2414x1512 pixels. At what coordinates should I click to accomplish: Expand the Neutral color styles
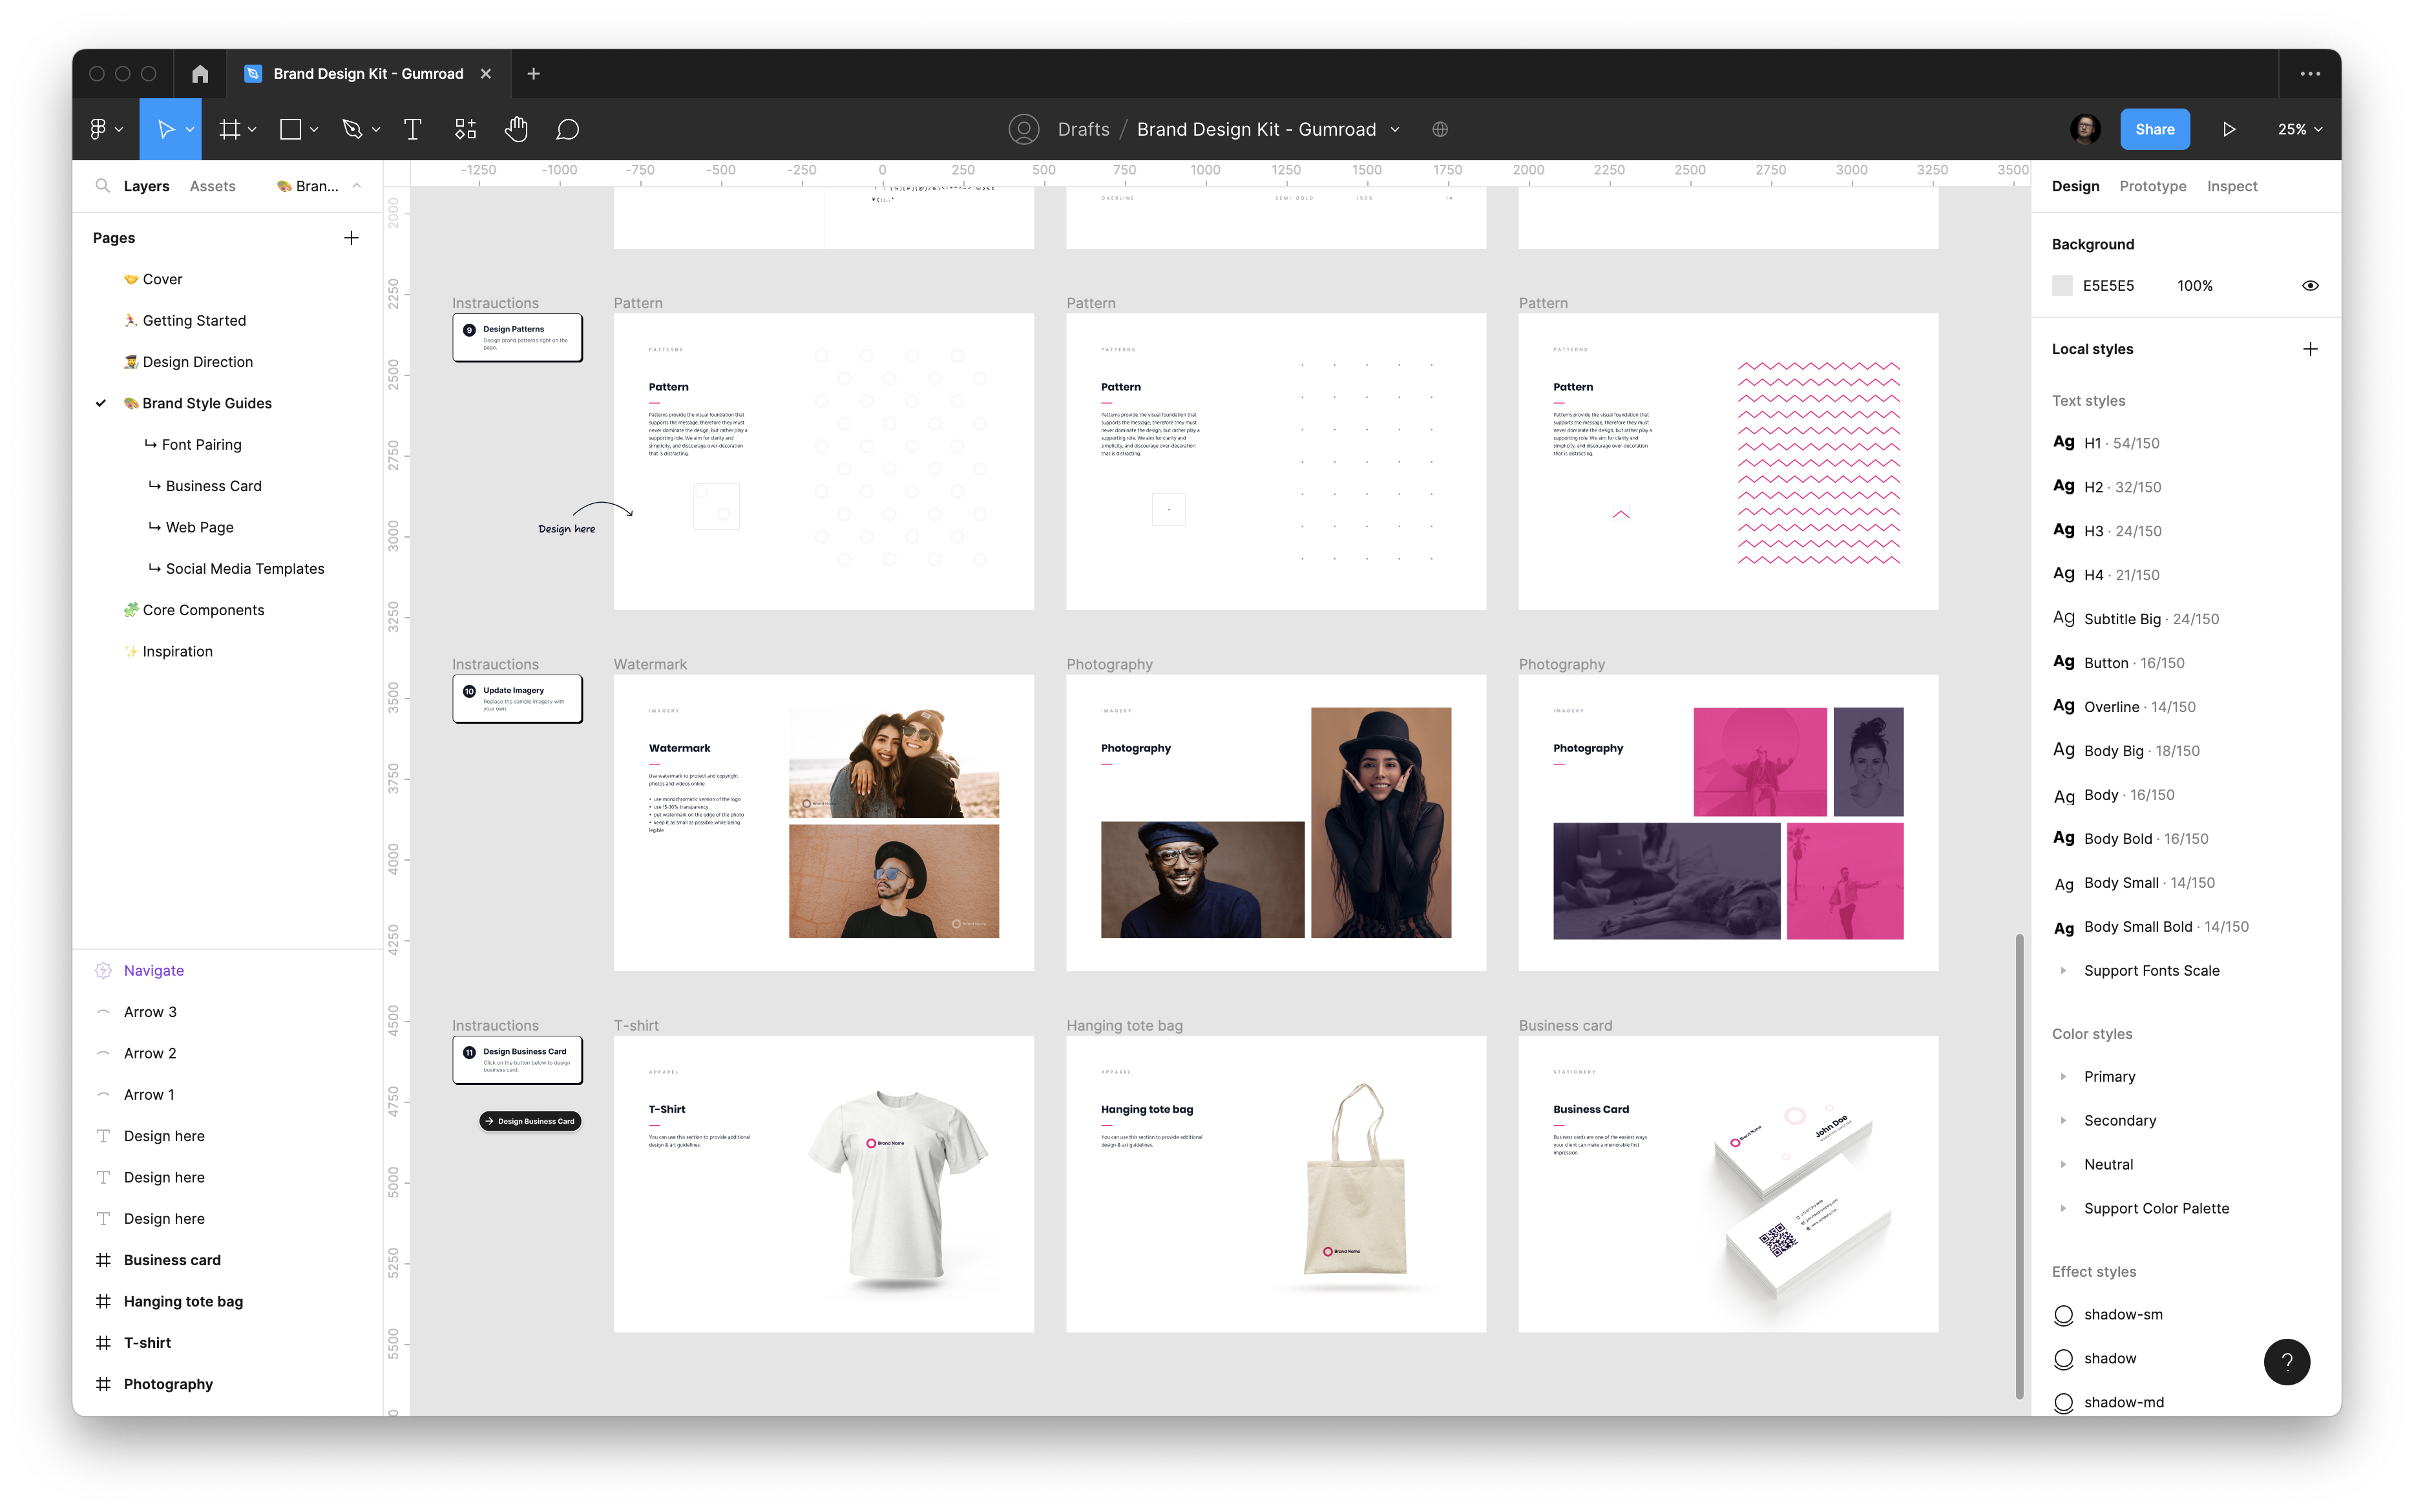tap(2063, 1165)
